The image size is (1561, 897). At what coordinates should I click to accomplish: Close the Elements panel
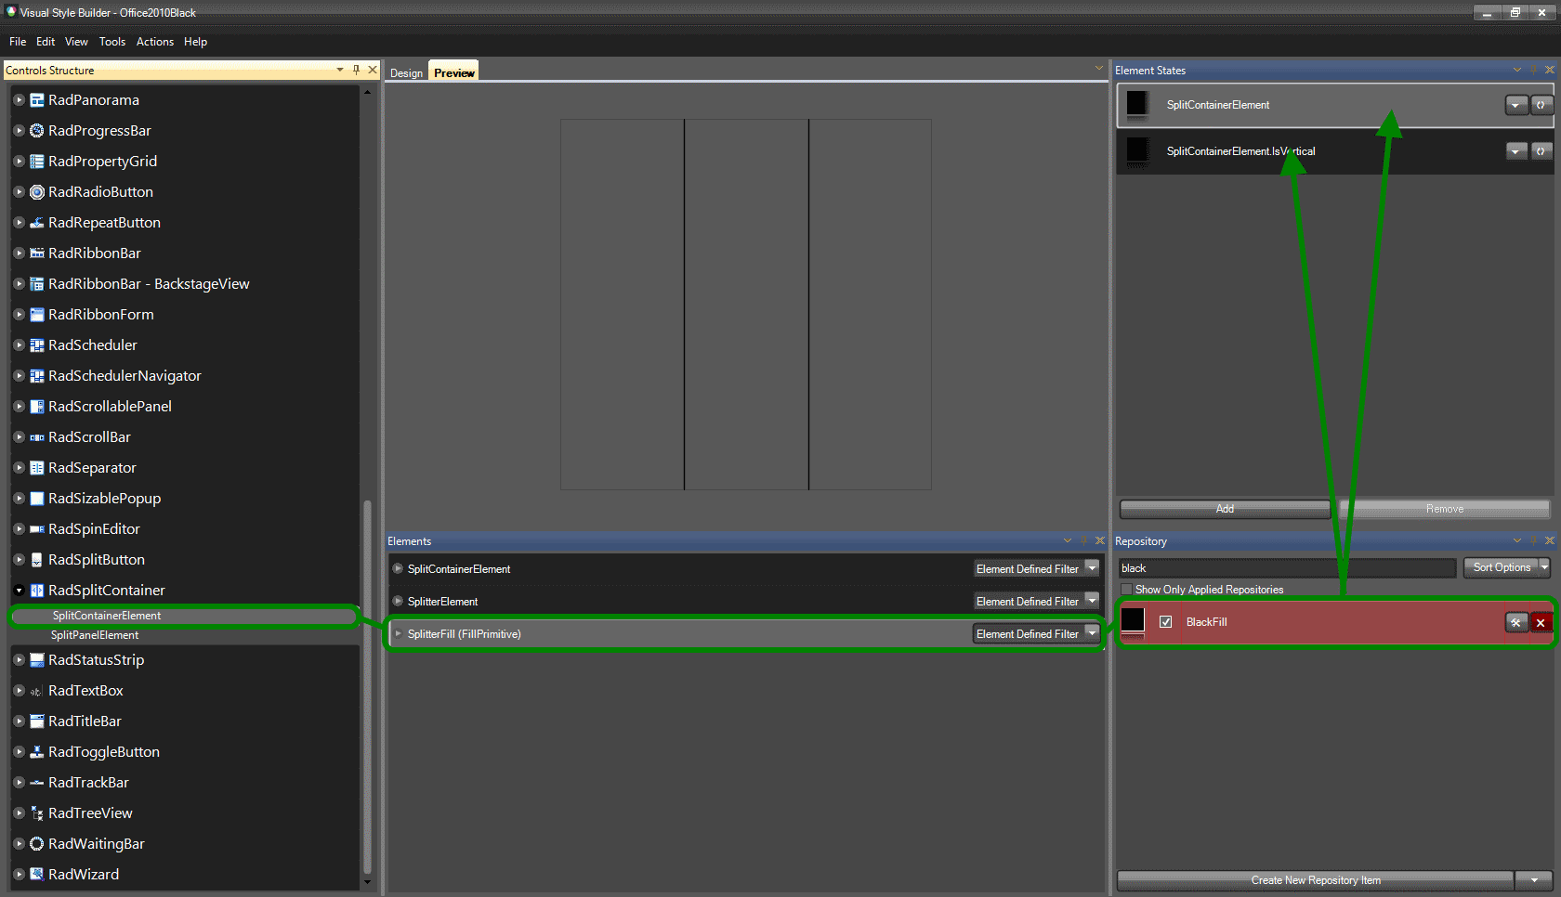coord(1100,540)
